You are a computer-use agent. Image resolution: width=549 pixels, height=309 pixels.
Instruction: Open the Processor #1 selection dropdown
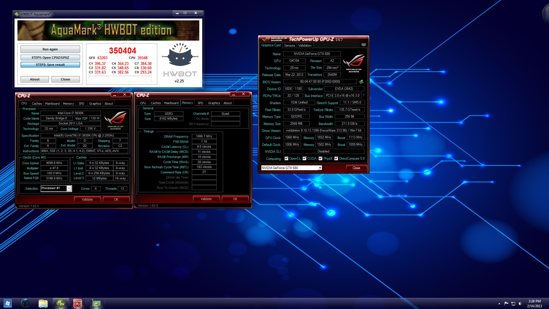(56, 188)
